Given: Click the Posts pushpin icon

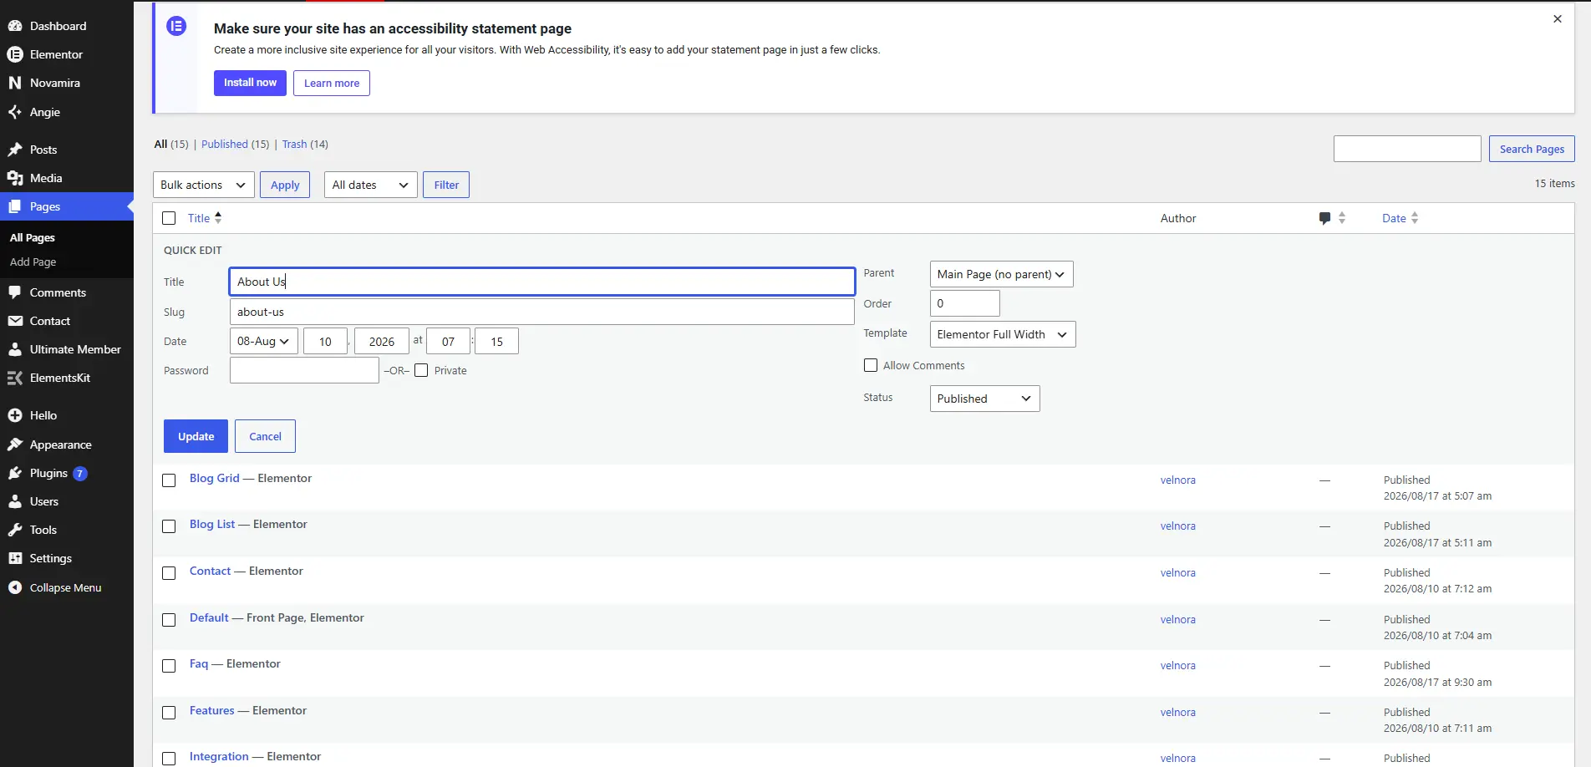Looking at the screenshot, I should tap(15, 150).
